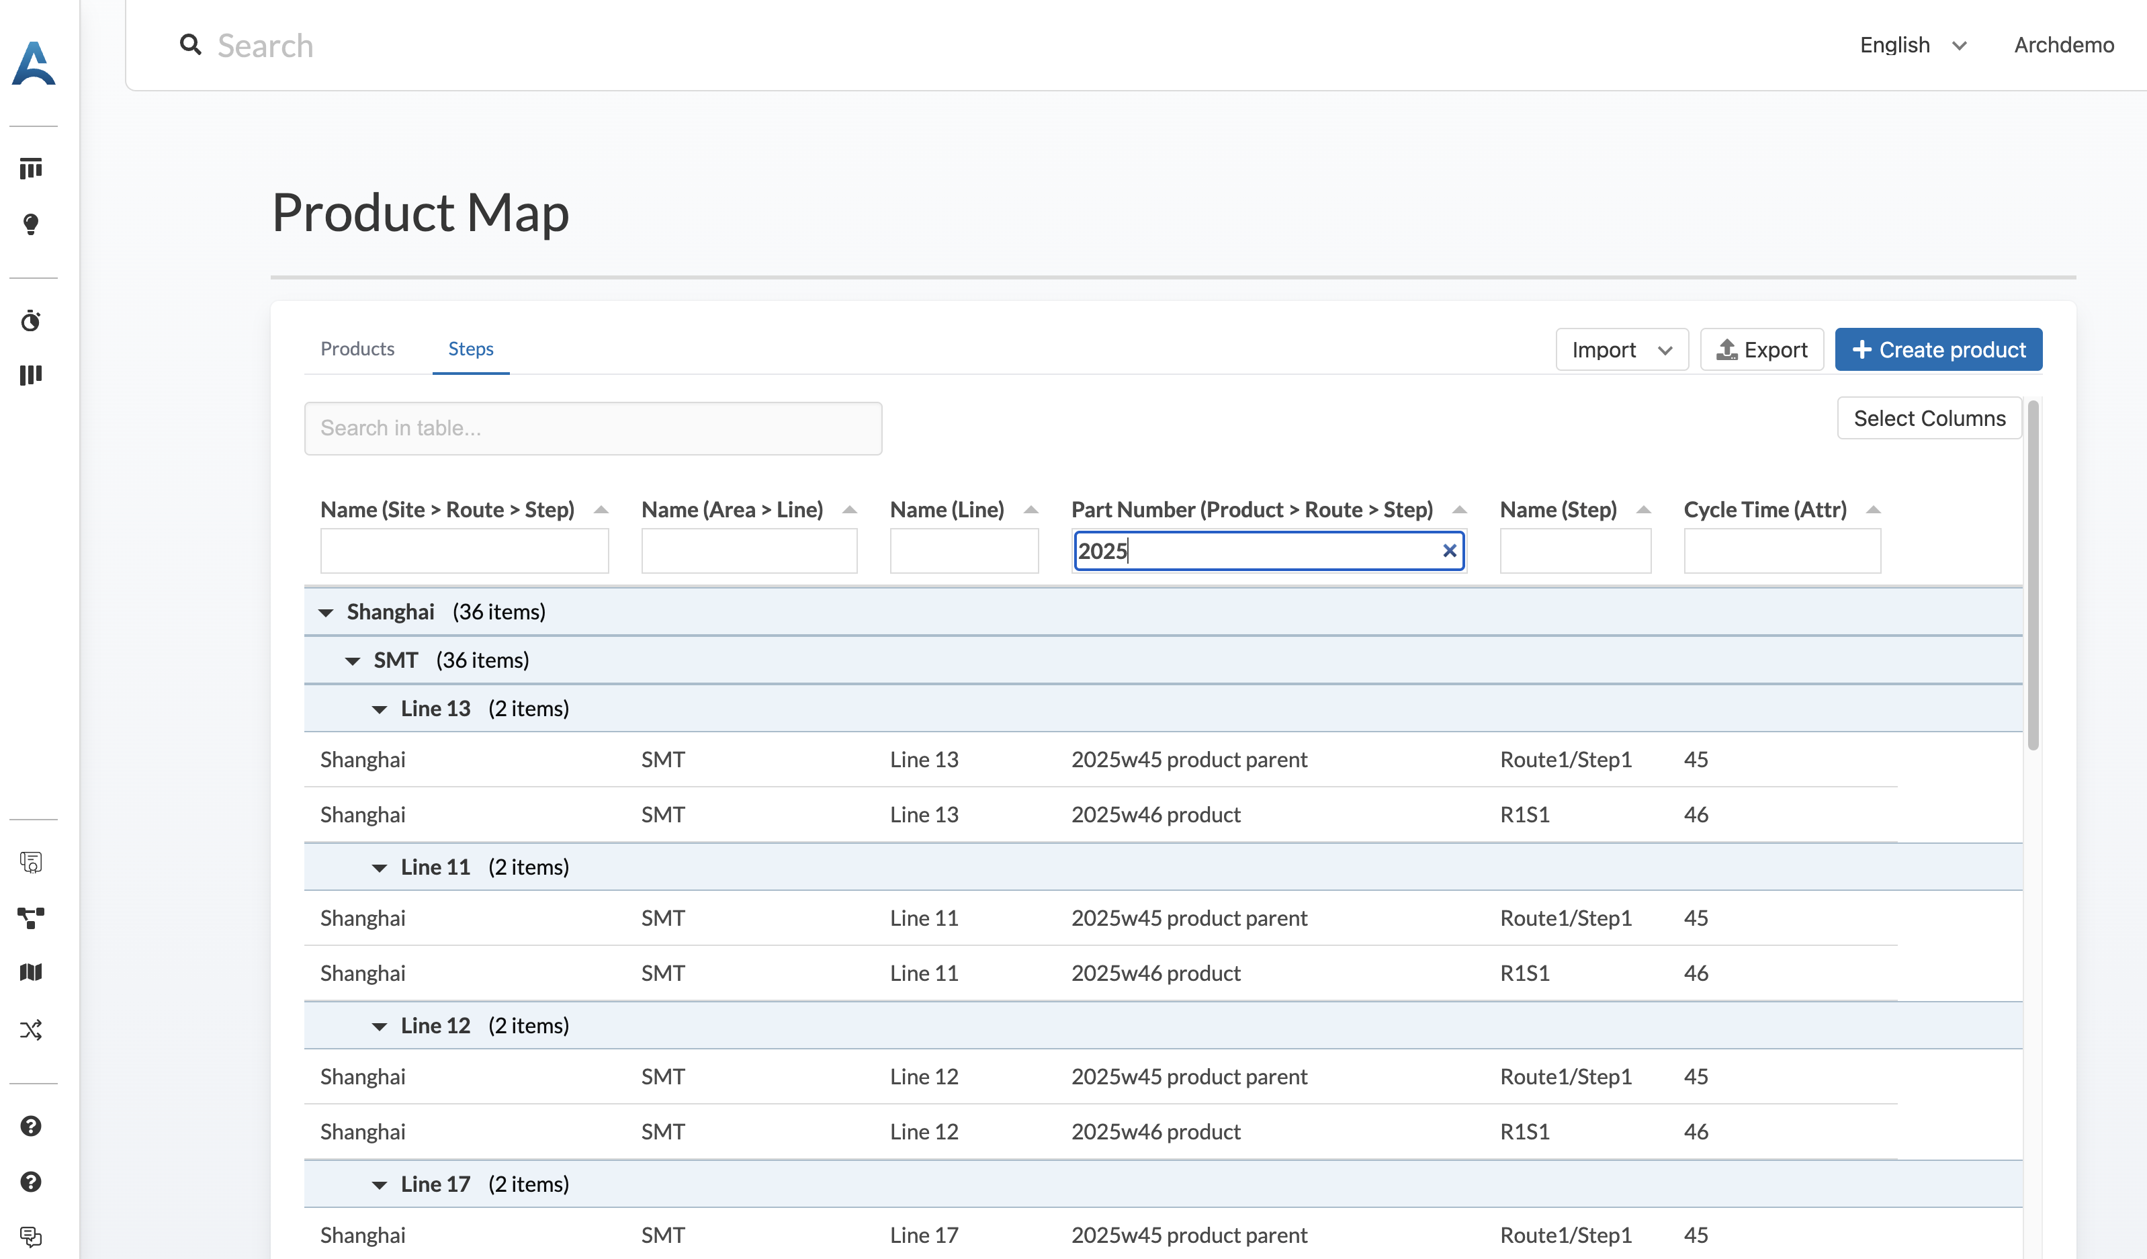Open the Import dropdown
Viewport: 2147px width, 1259px height.
coord(1621,350)
